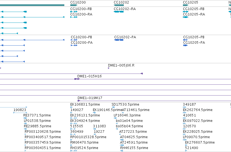
Task: Click EST label 410651
Action: tap(189, 115)
